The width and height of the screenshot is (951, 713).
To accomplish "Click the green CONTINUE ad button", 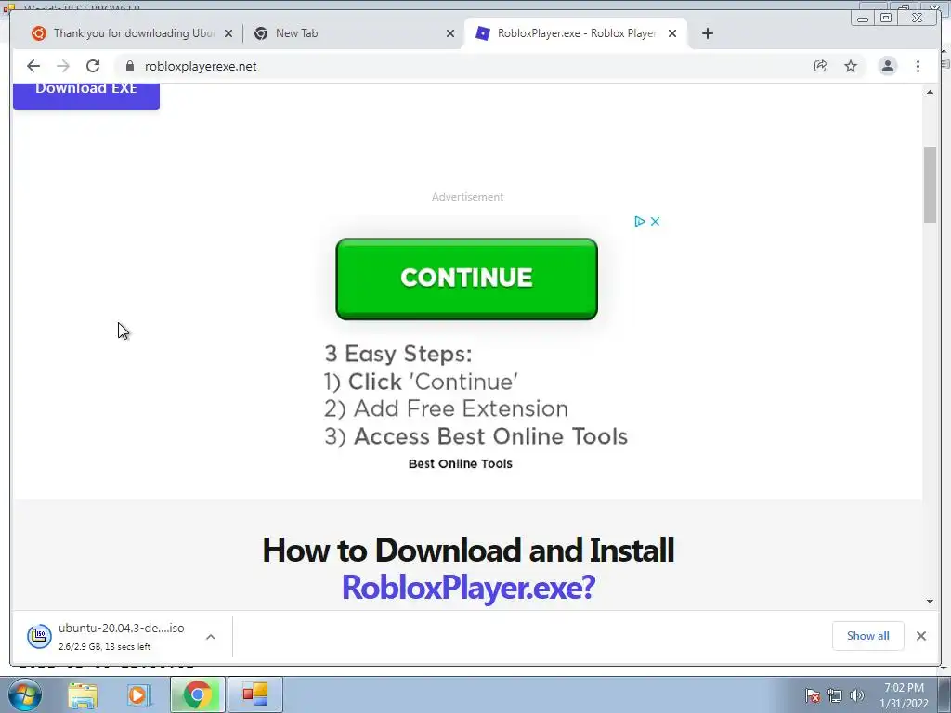I will [466, 279].
